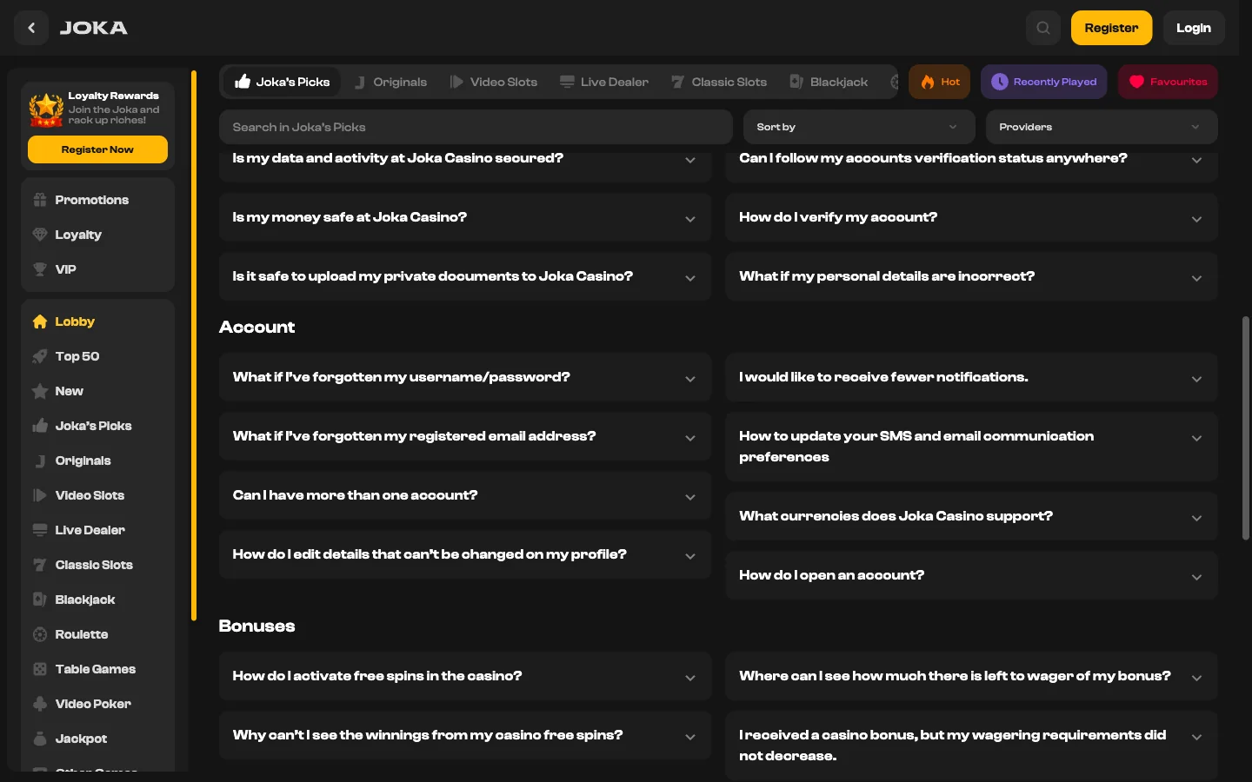Screen dimensions: 1252x782
Task: Switch to the Originals tab
Action: coord(390,82)
